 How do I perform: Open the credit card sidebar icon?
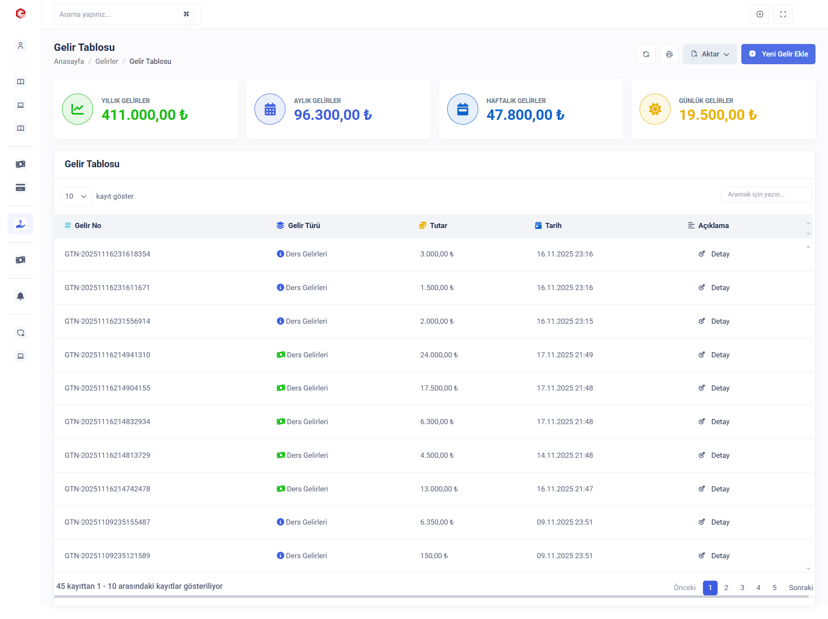(20, 188)
